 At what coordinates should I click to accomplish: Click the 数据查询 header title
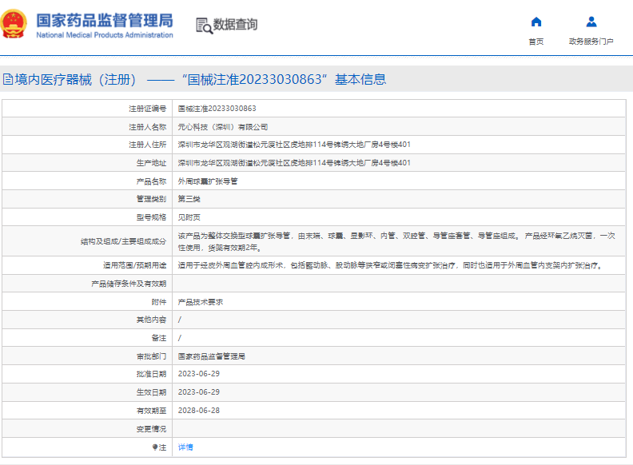pyautogui.click(x=235, y=25)
